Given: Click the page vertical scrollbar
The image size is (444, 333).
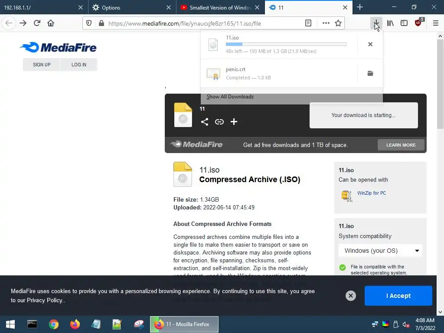Looking at the screenshot, I should 440,84.
